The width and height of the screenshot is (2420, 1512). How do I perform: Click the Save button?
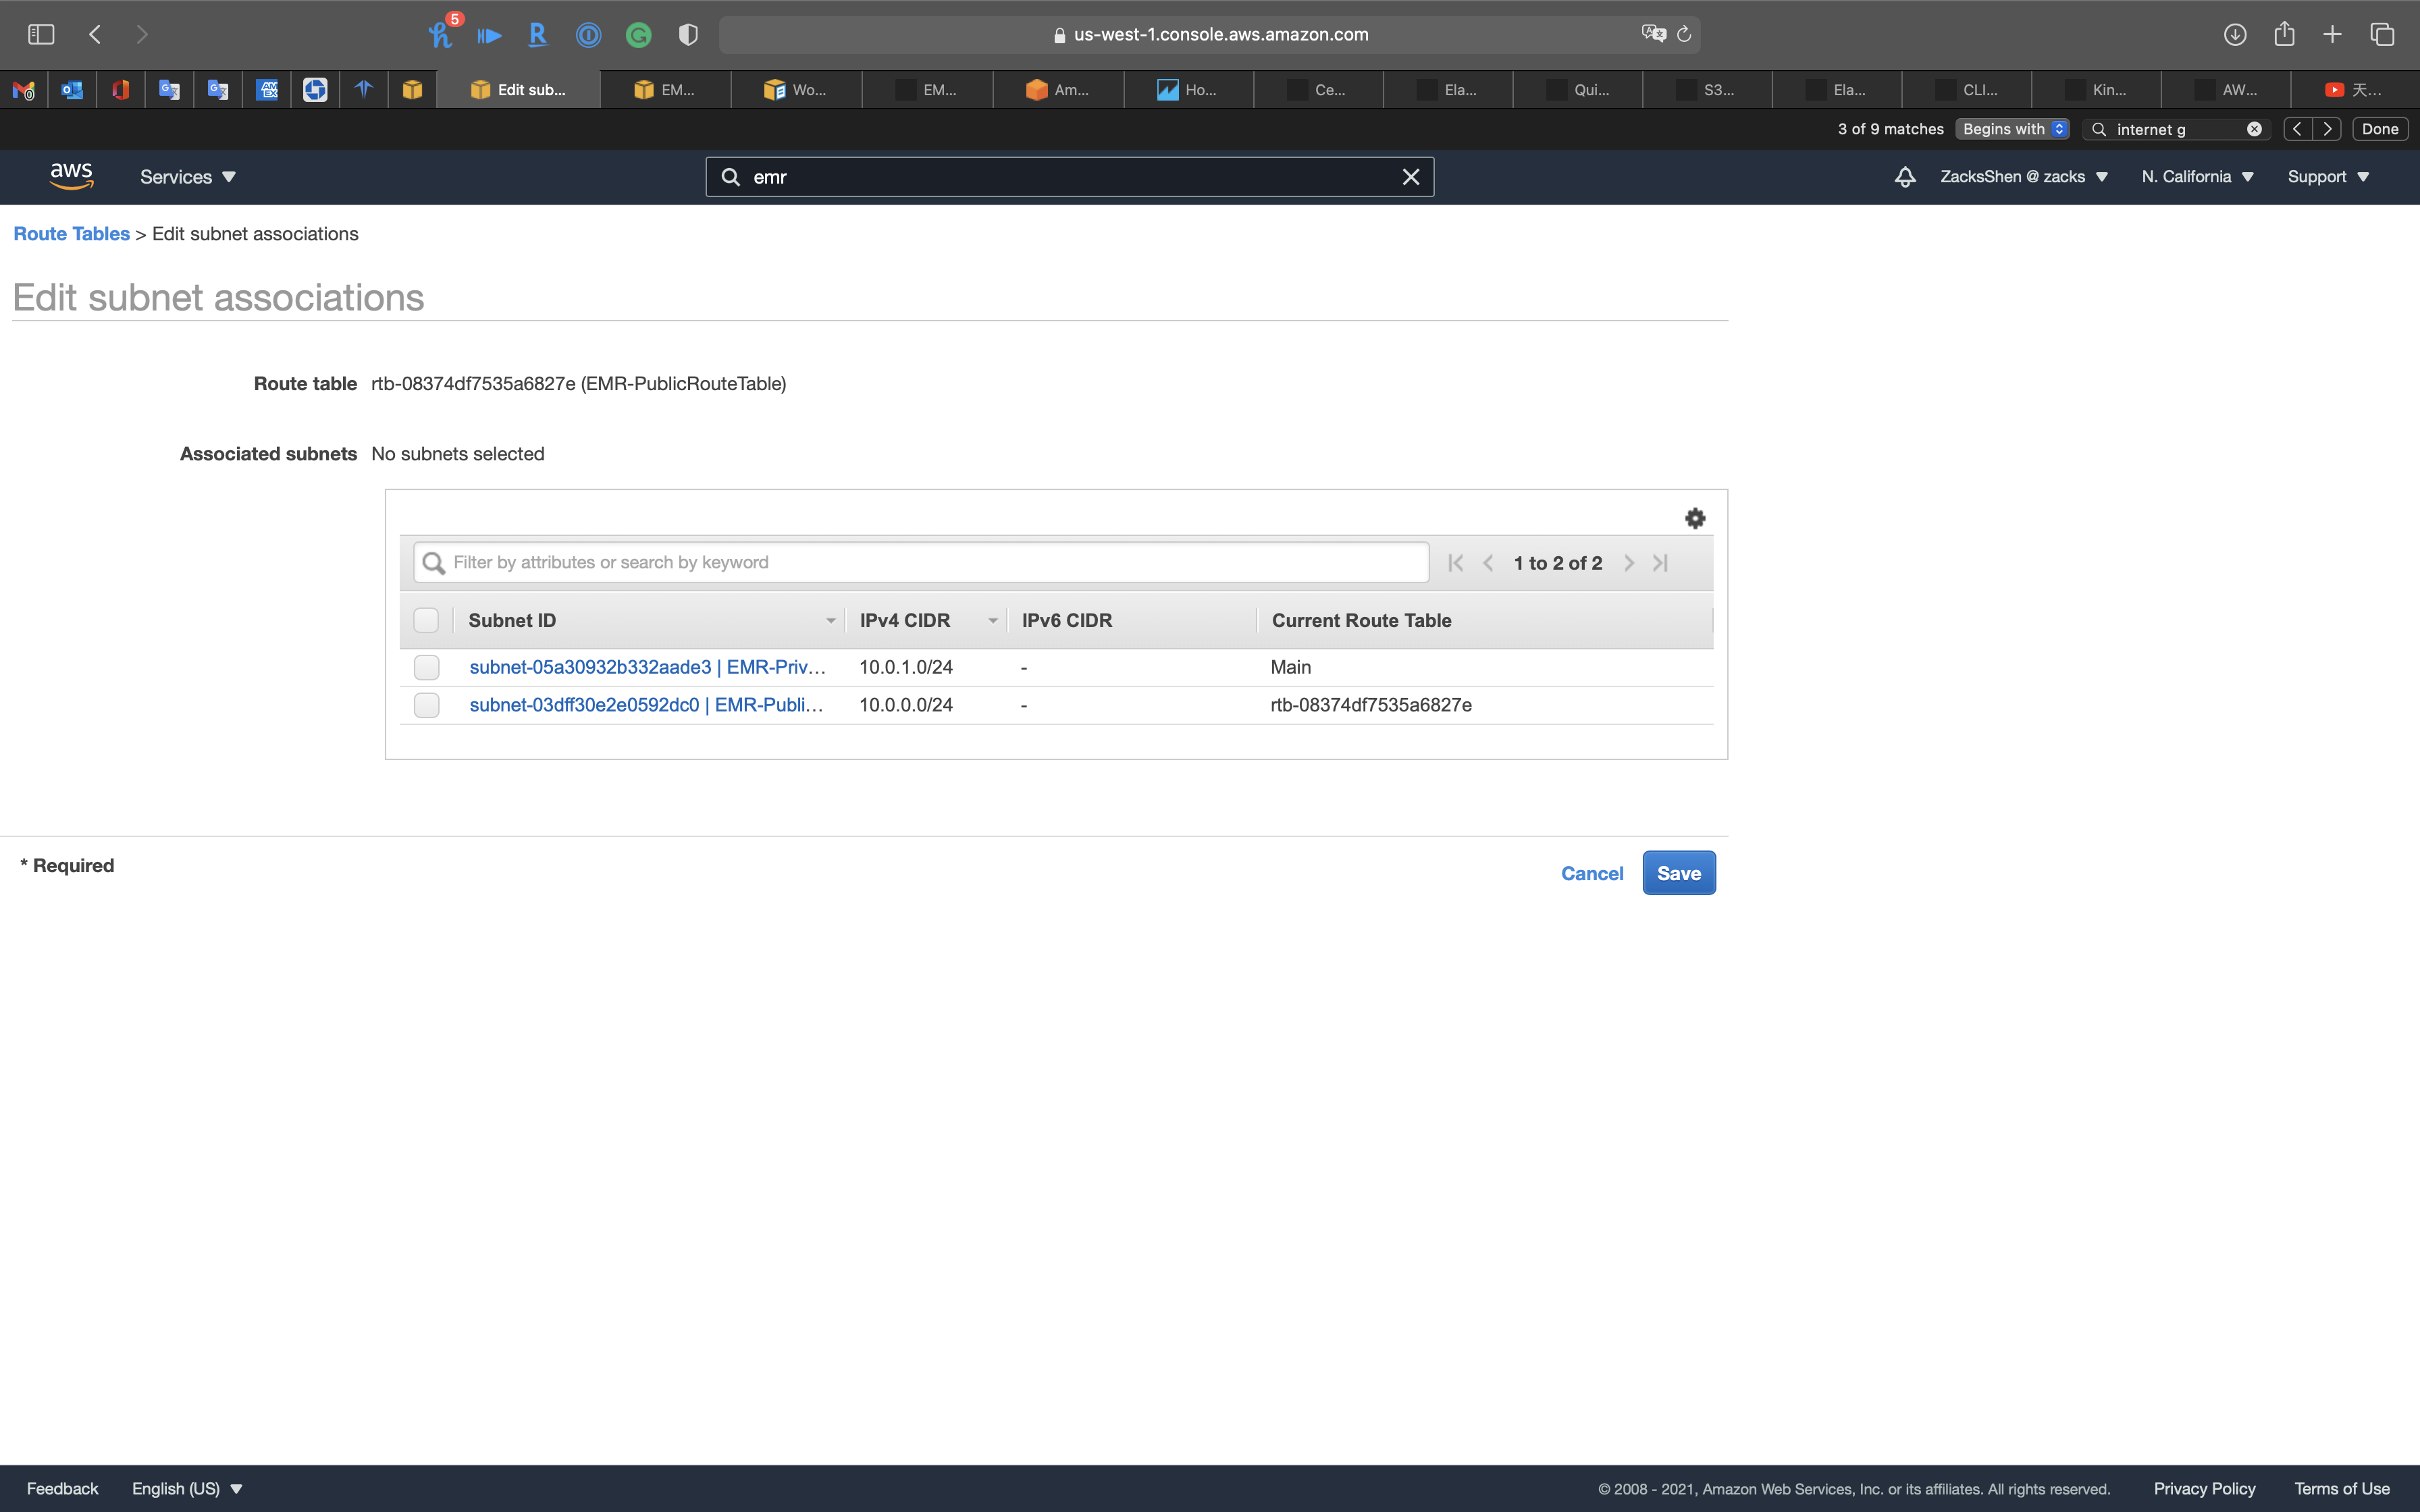pyautogui.click(x=1678, y=873)
